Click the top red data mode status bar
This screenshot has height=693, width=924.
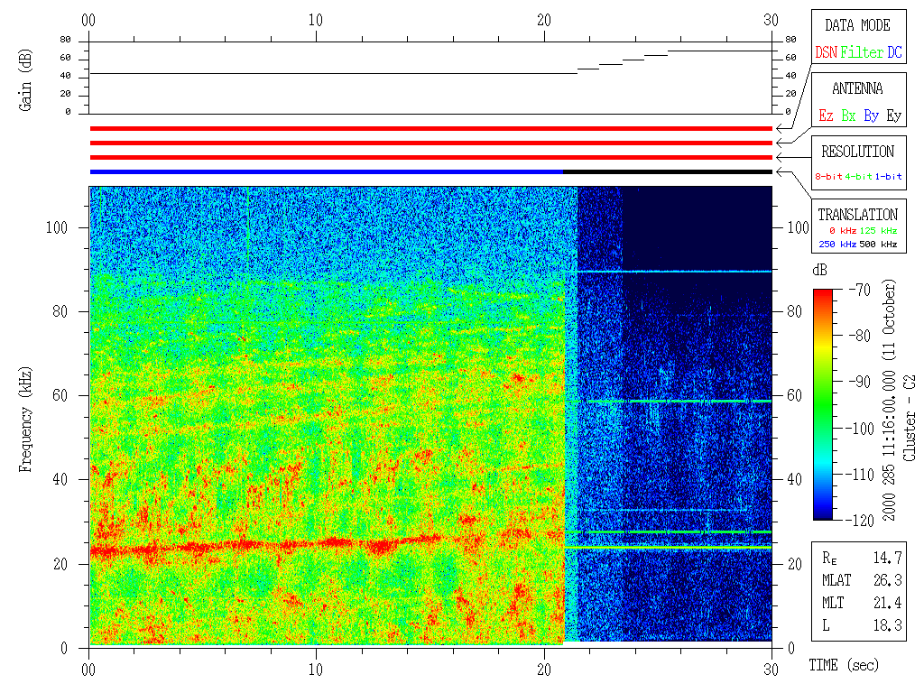tap(430, 128)
